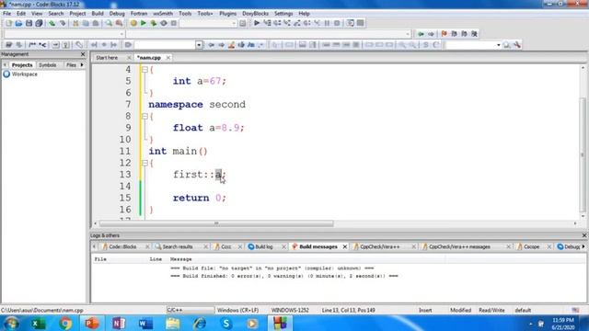Image resolution: width=589 pixels, height=331 pixels.
Task: Click the Replace icon in toolbar
Action: [119, 23]
